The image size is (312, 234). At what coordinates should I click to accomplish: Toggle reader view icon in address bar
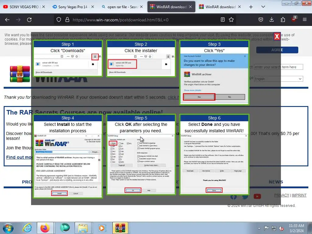[223, 19]
